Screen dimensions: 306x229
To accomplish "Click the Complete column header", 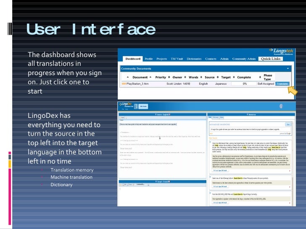I will [244, 77].
